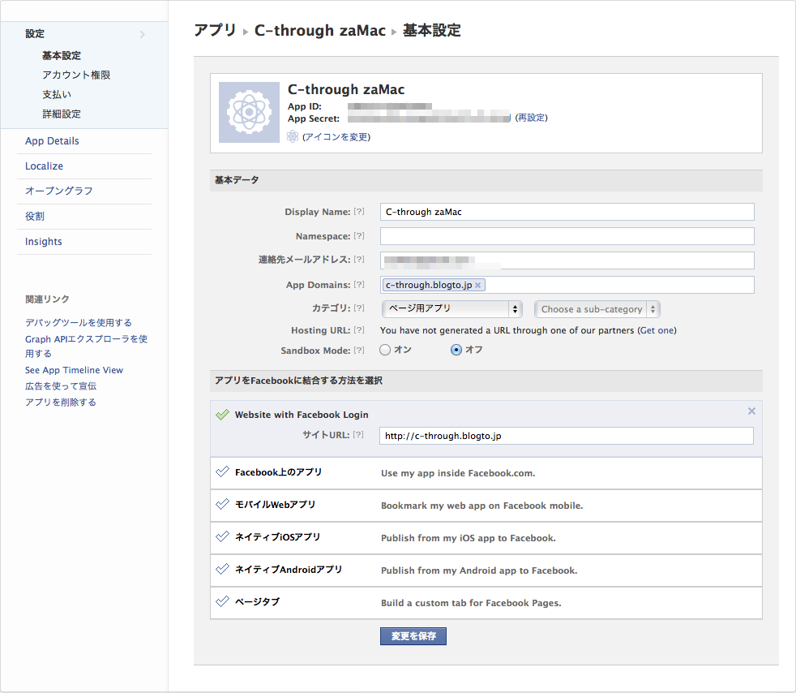
Task: Open help [?] for サイトURL
Action: [x=358, y=435]
